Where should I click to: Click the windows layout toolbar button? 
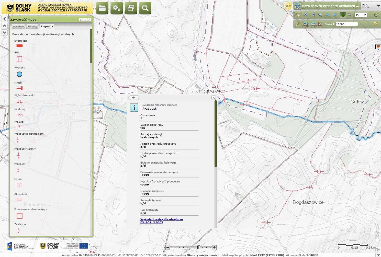click(x=131, y=8)
